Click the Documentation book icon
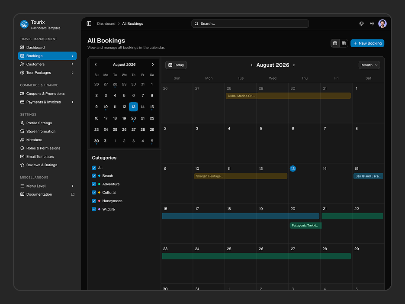 click(x=22, y=194)
